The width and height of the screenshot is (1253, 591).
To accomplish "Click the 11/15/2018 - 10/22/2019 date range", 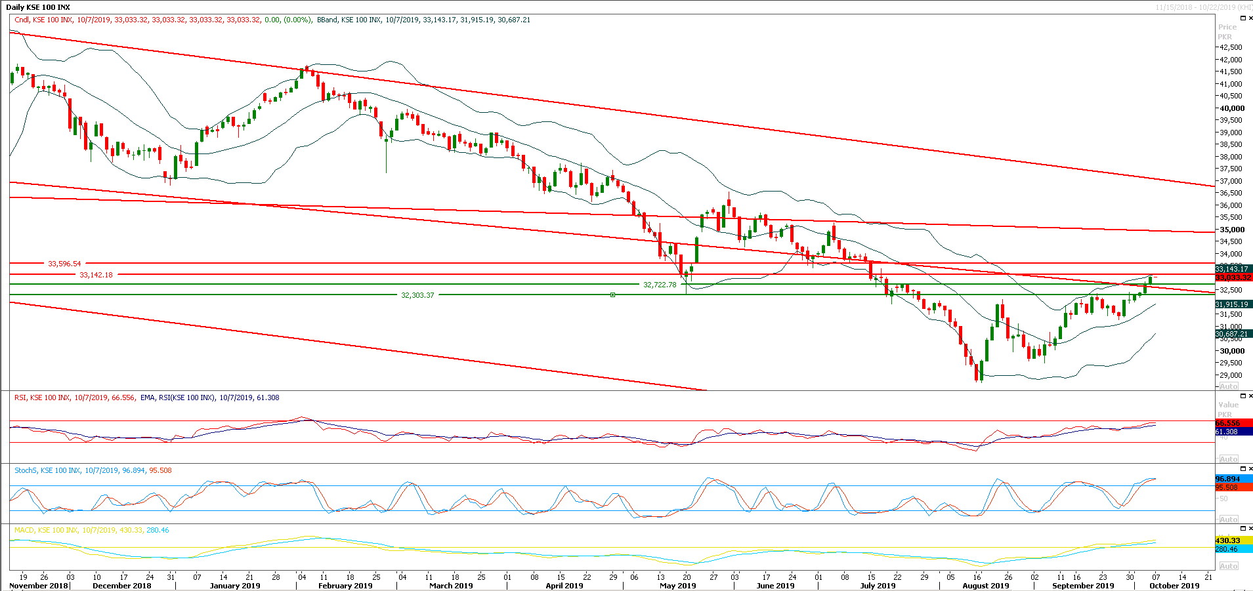I will (x=1204, y=7).
